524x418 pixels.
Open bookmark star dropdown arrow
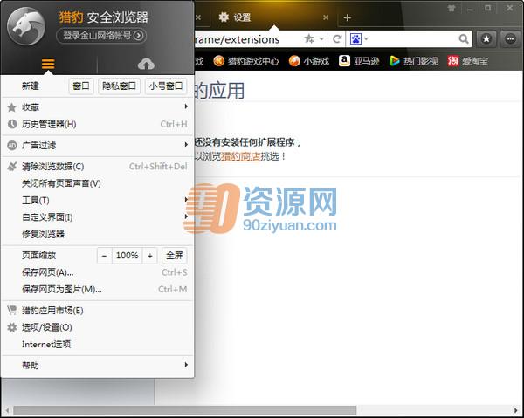coord(321,39)
